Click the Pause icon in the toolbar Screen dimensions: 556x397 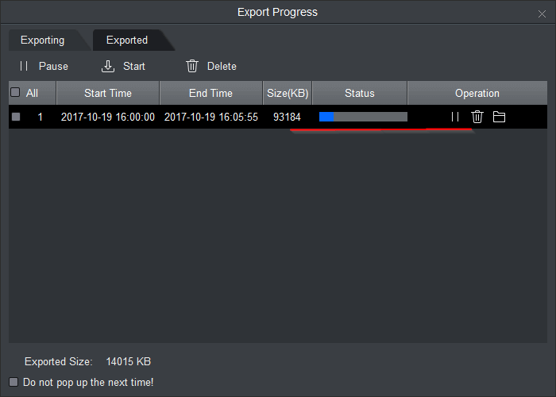tap(24, 67)
